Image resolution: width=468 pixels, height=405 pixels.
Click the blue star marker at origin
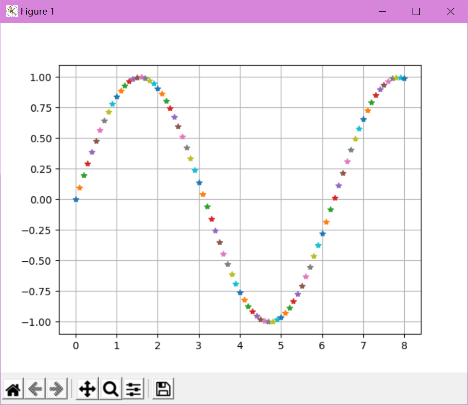pyautogui.click(x=76, y=200)
